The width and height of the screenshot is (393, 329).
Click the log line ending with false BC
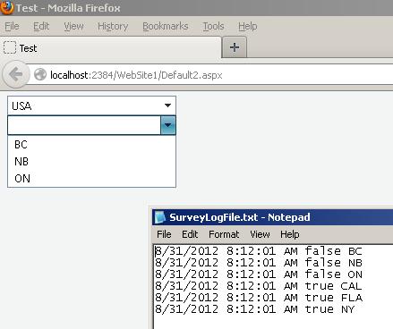point(259,251)
